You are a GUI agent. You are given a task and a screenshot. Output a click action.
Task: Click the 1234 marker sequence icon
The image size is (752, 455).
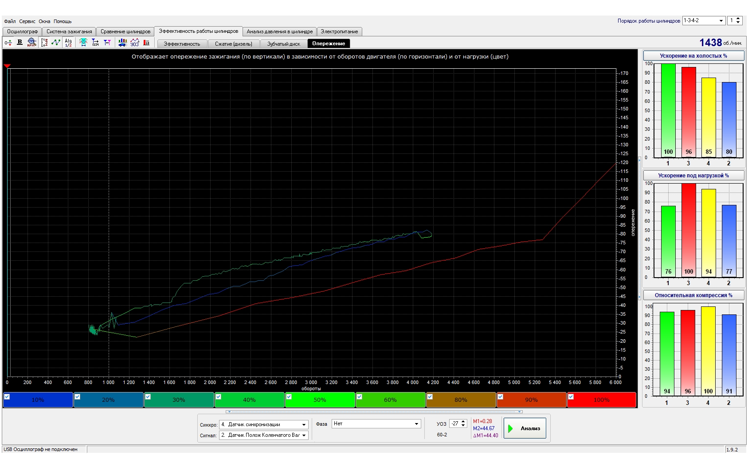[x=95, y=43]
